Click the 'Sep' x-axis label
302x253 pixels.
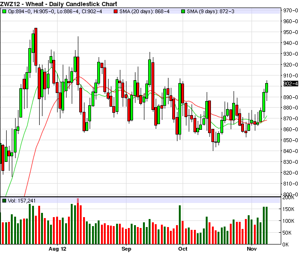pyautogui.click(x=126, y=249)
